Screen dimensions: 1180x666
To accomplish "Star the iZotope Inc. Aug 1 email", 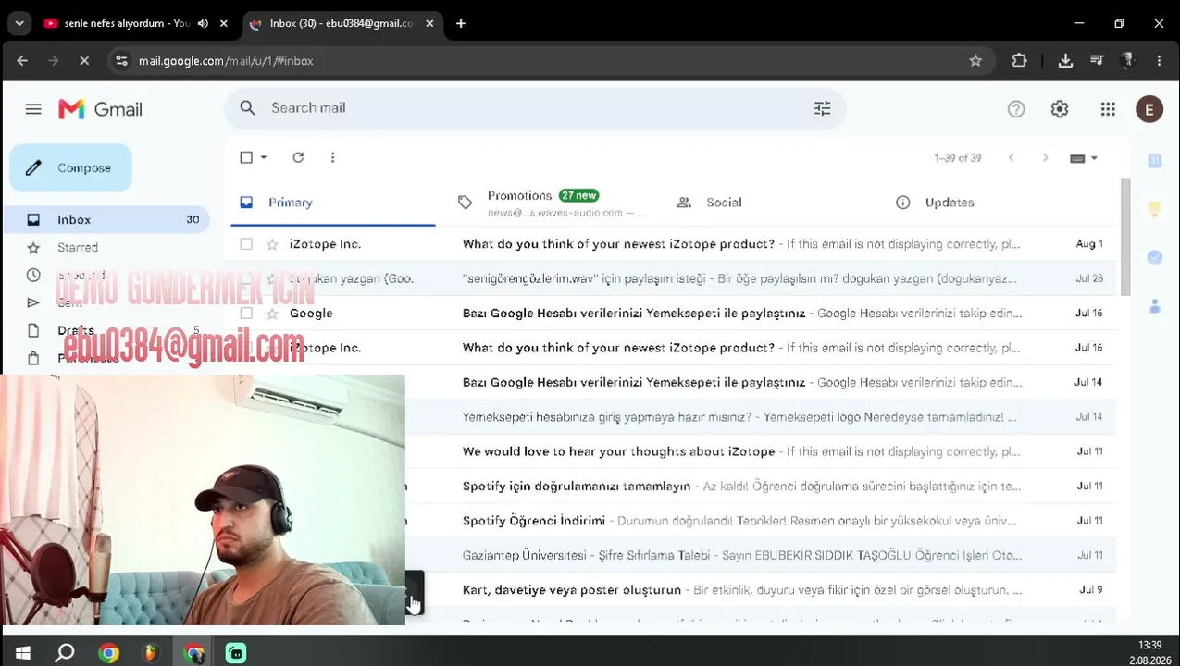I will (x=272, y=244).
